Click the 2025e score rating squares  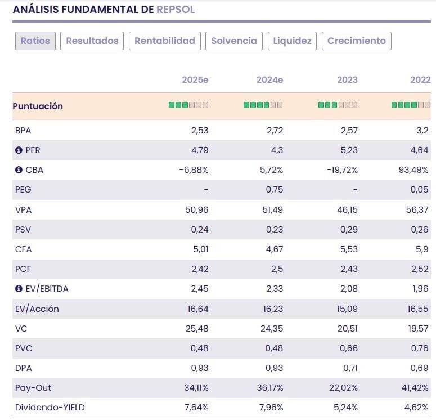point(188,105)
